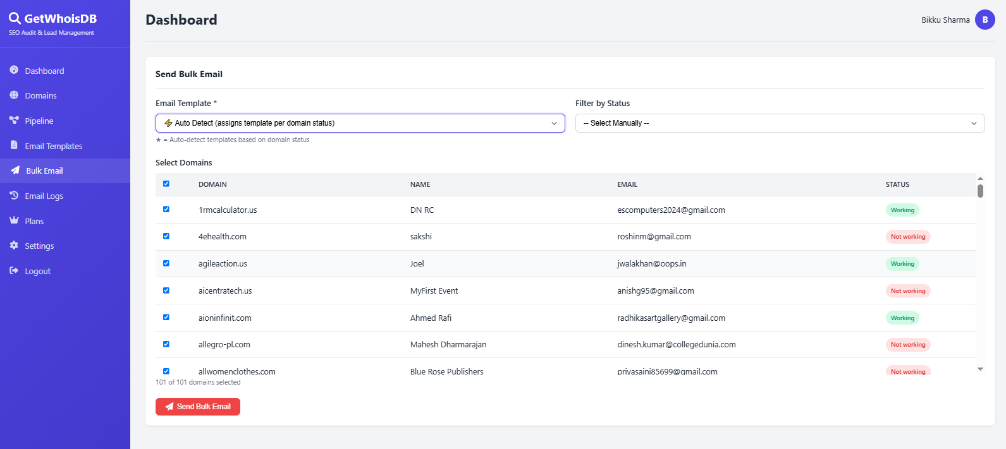Open the Filter by Status dropdown

click(780, 123)
